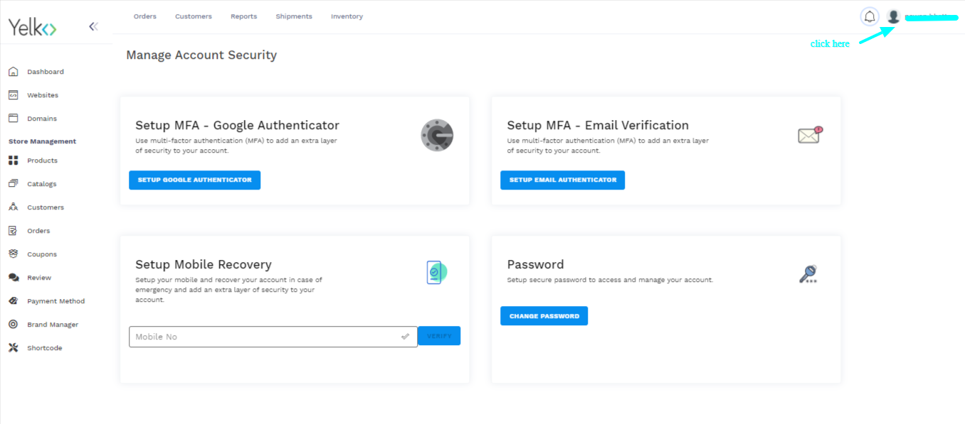This screenshot has height=424, width=965.
Task: Click the Yelko logo
Action: point(32,28)
